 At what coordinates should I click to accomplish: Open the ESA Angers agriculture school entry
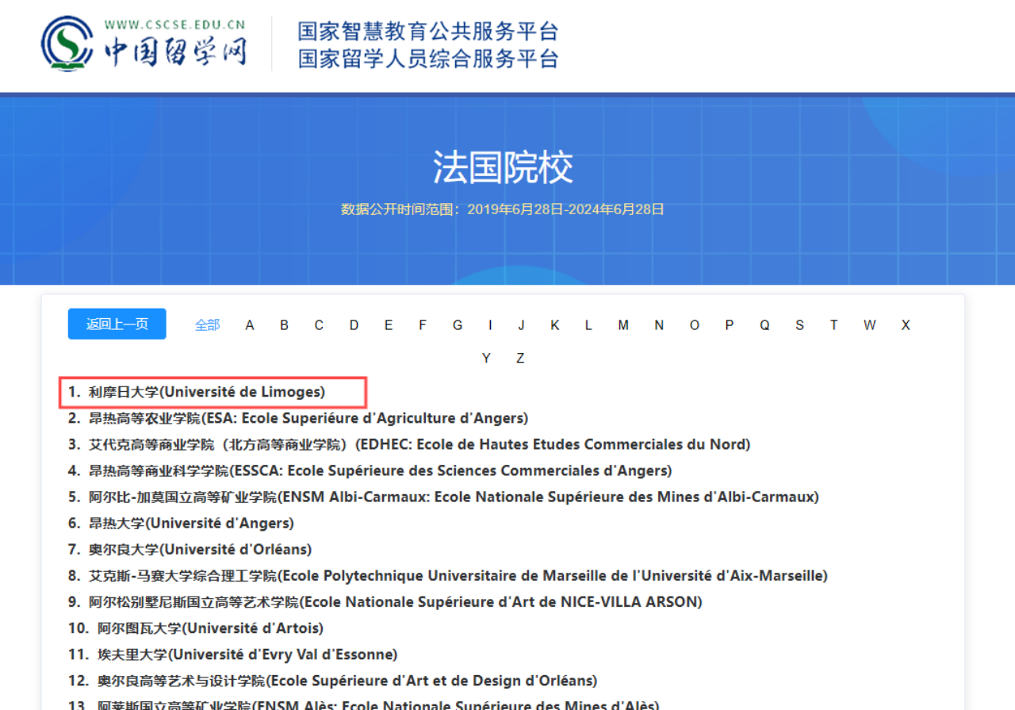point(308,418)
